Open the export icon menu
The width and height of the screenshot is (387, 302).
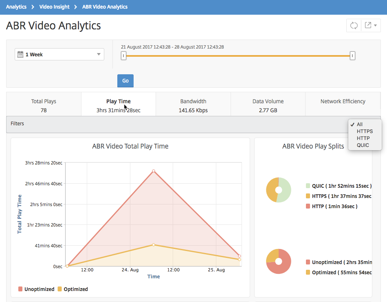(x=368, y=25)
